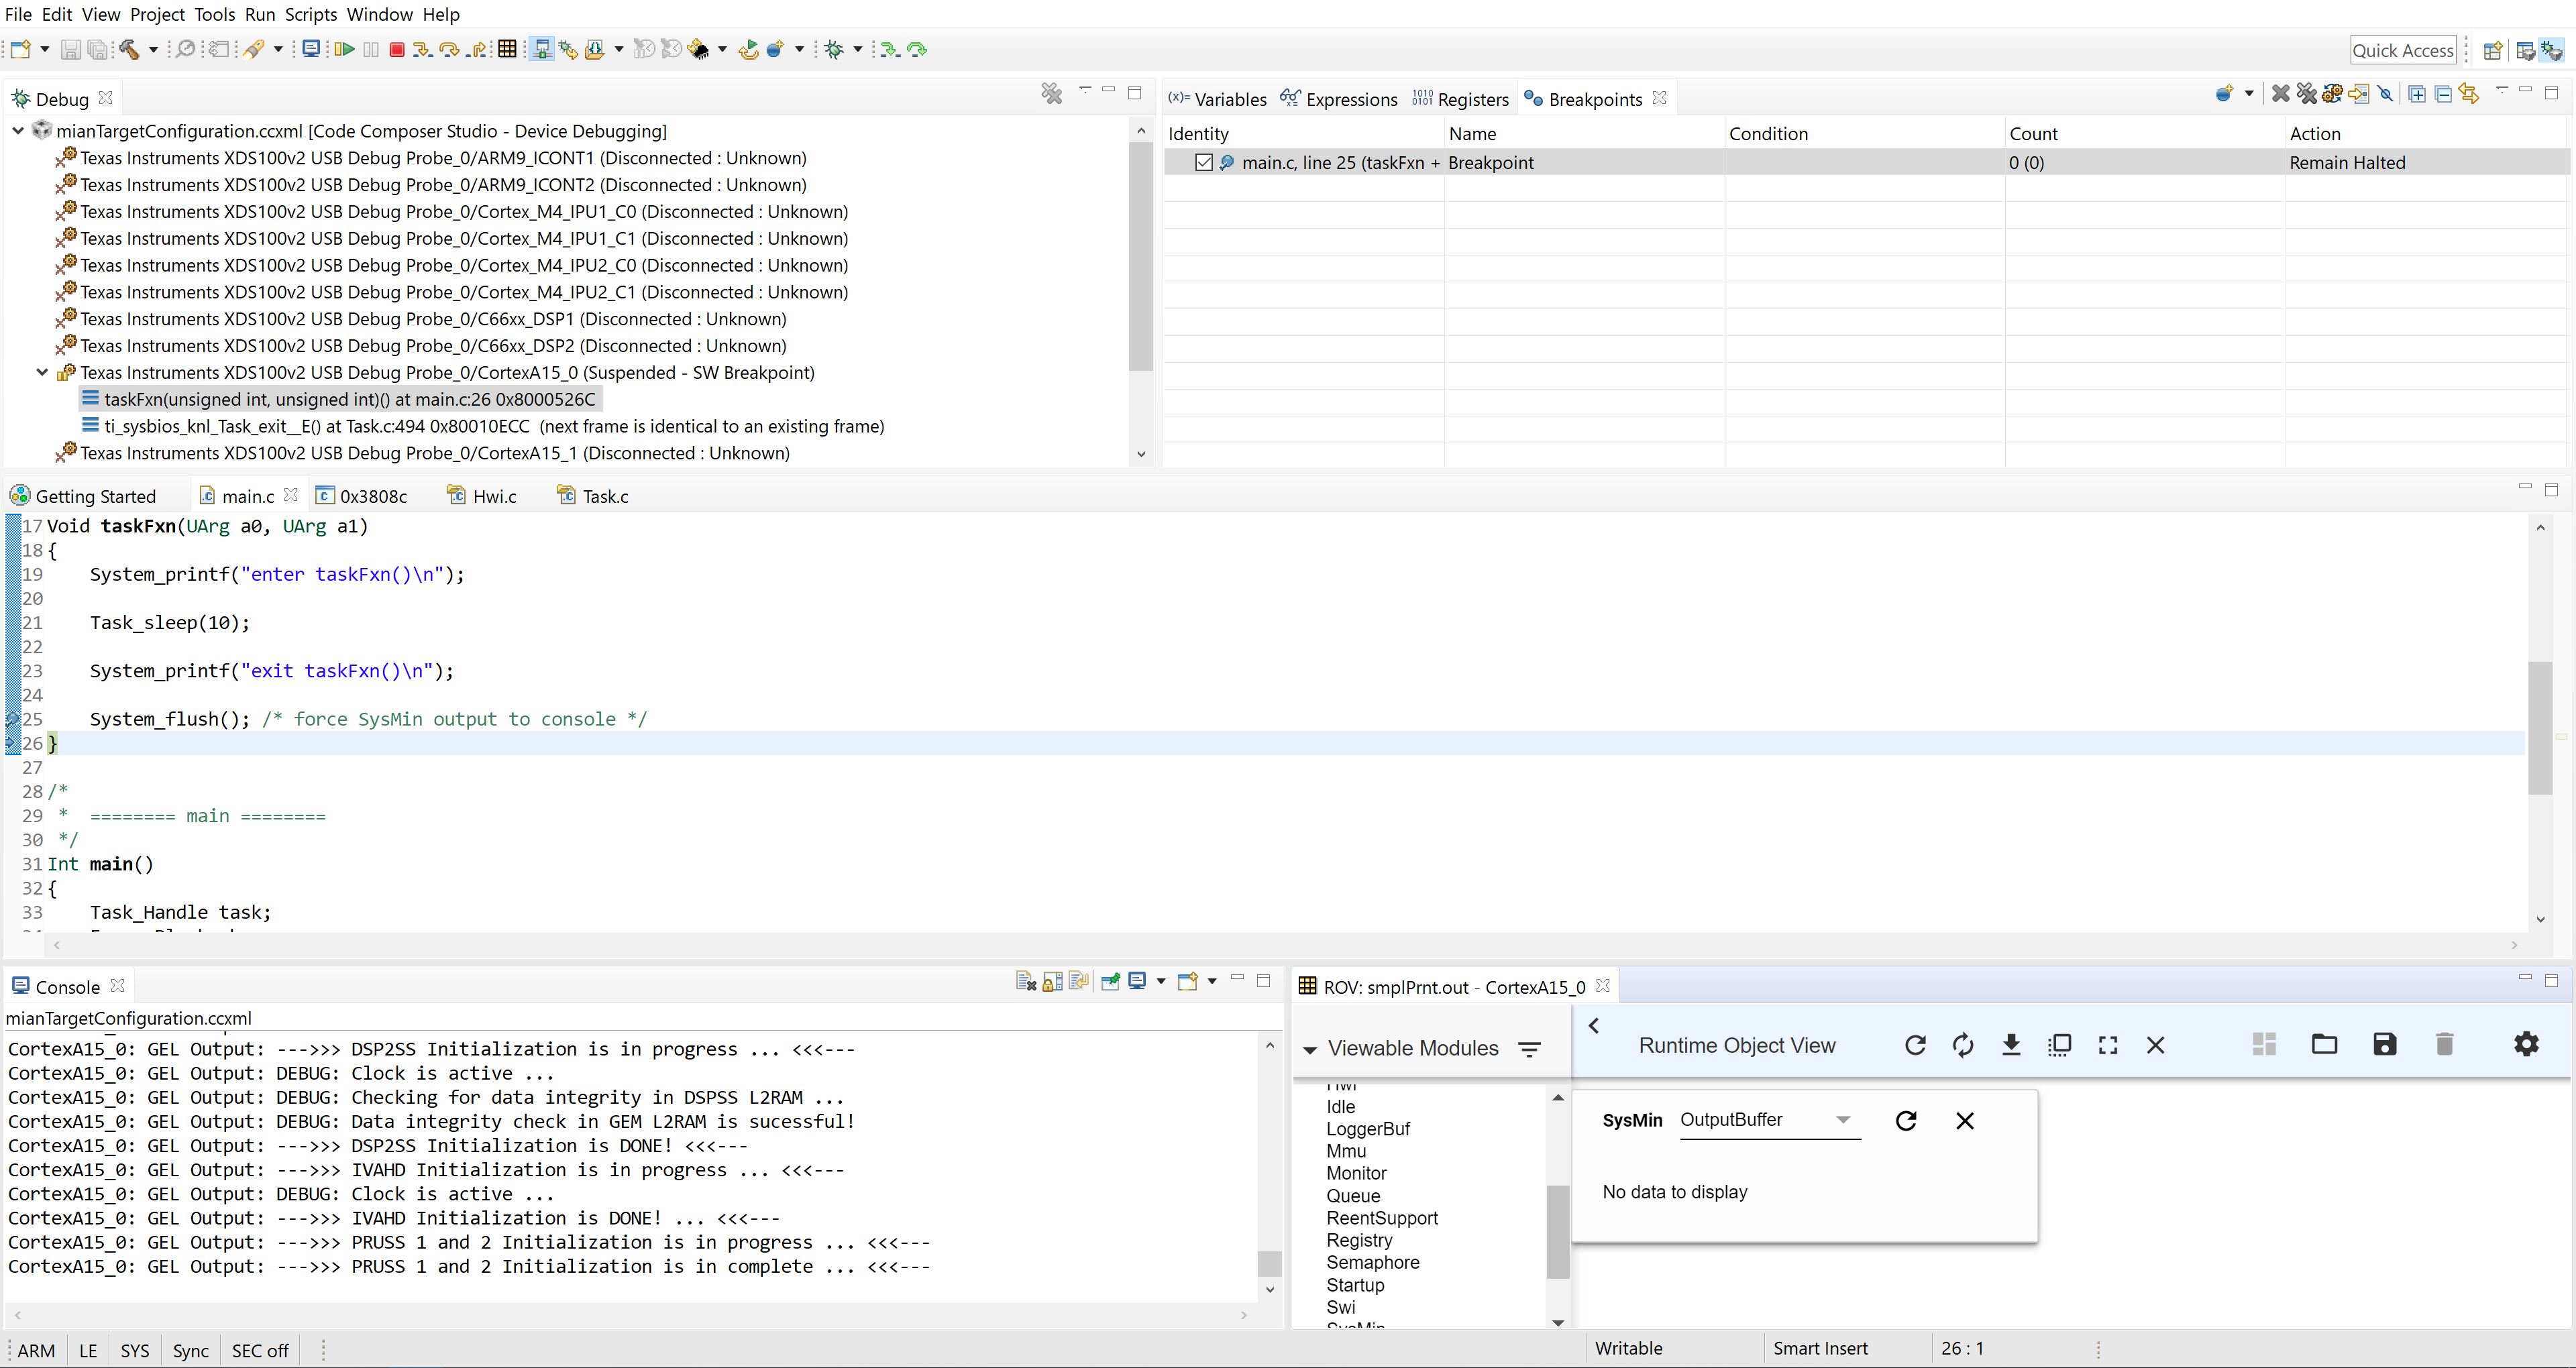Refresh the SysMin OutputBuffer view

pos(1906,1120)
